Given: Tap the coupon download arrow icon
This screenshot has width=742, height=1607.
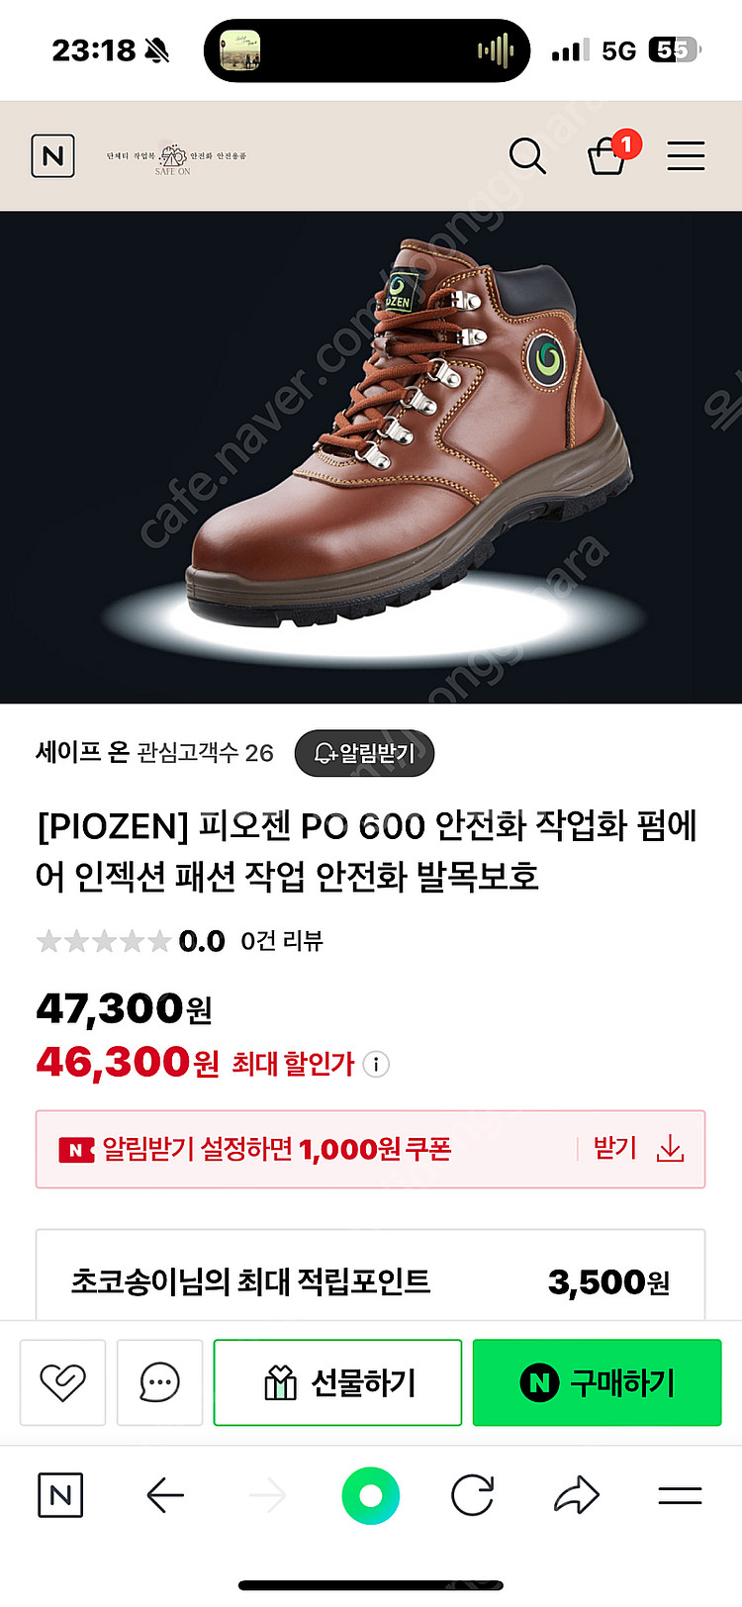Looking at the screenshot, I should coord(671,1149).
